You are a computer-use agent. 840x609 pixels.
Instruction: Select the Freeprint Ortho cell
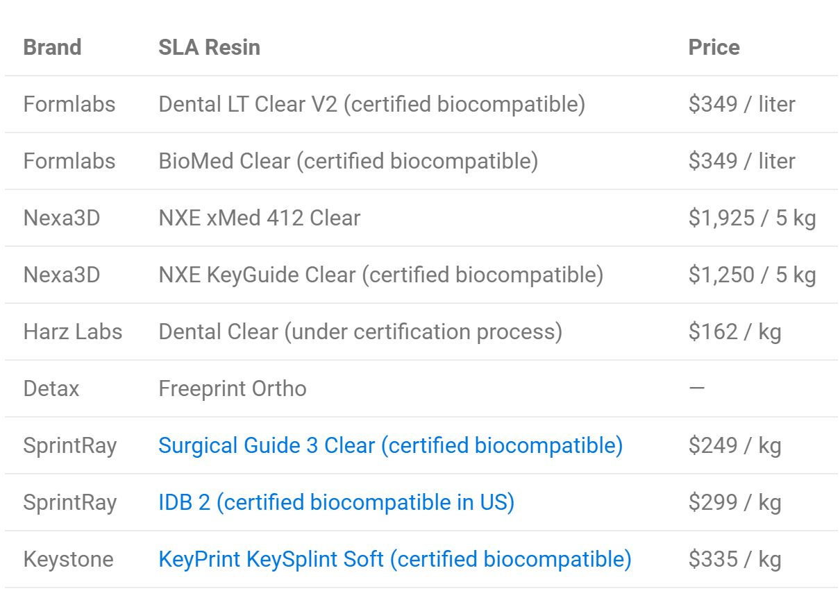233,388
